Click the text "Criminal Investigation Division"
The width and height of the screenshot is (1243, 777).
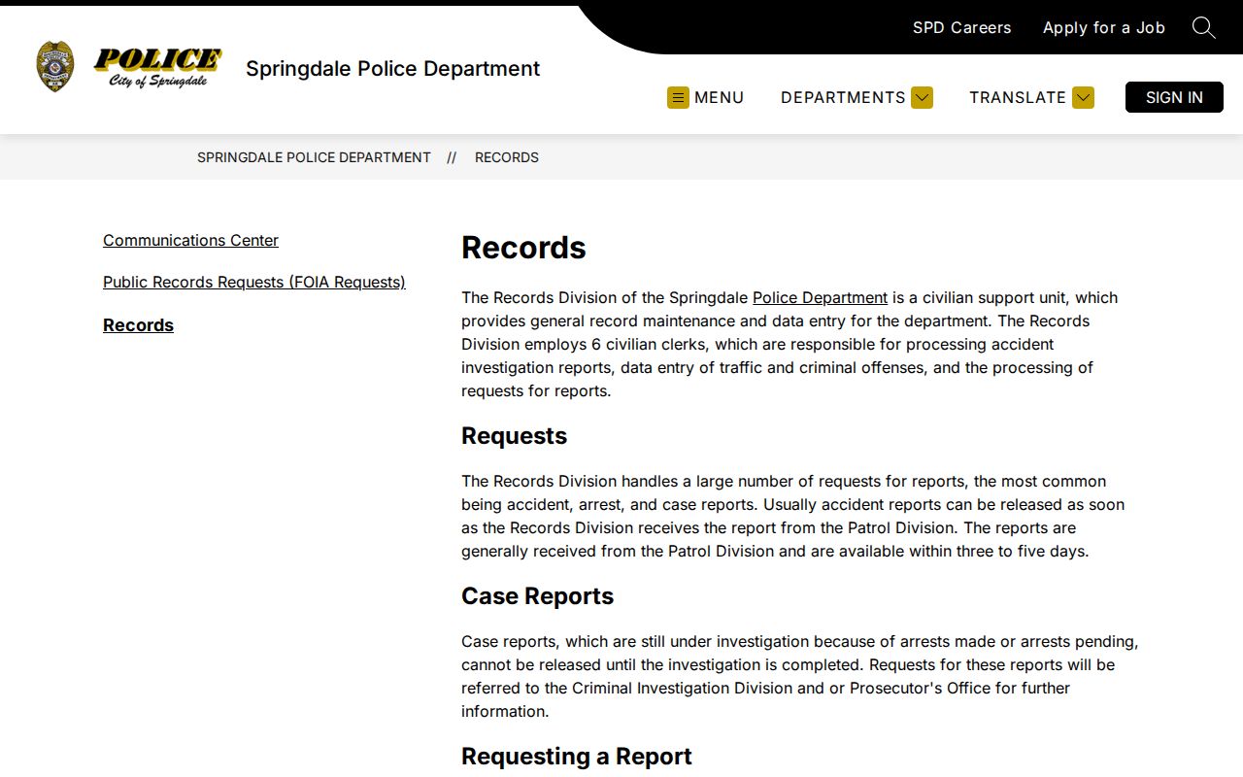tap(683, 688)
